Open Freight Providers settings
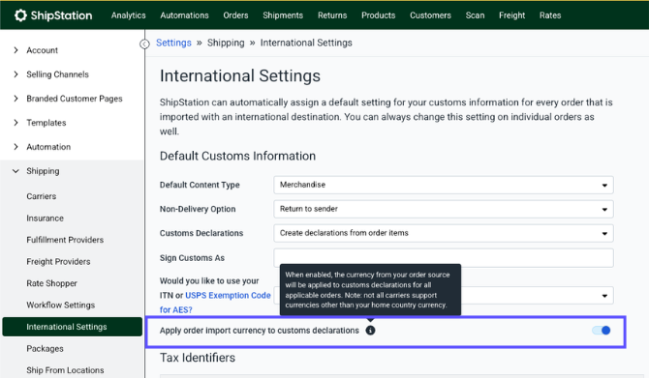This screenshot has height=378, width=649. point(58,261)
